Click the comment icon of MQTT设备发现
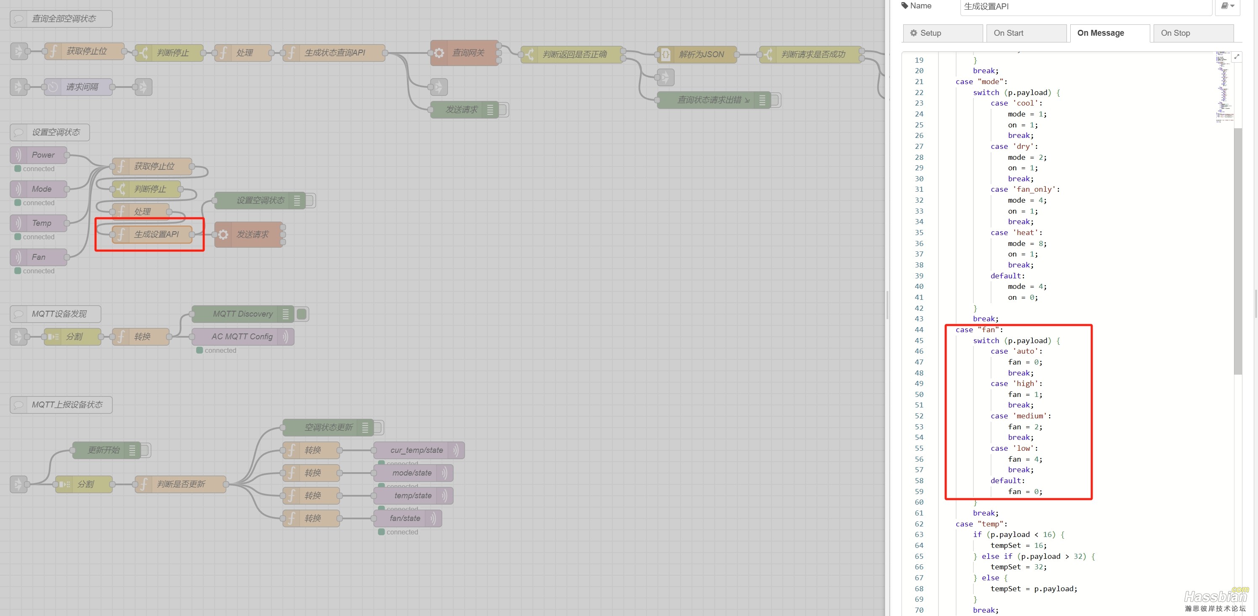Image resolution: width=1258 pixels, height=616 pixels. click(19, 314)
